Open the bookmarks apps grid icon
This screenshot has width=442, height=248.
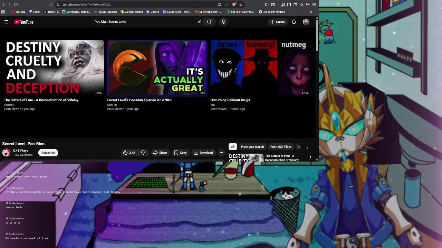coord(3,12)
